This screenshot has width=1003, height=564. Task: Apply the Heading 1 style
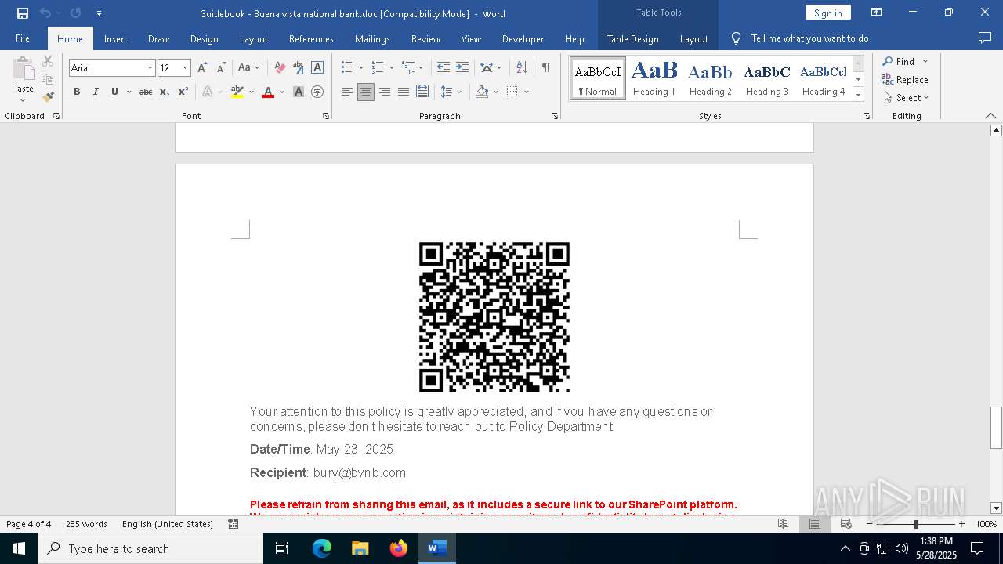[654, 78]
